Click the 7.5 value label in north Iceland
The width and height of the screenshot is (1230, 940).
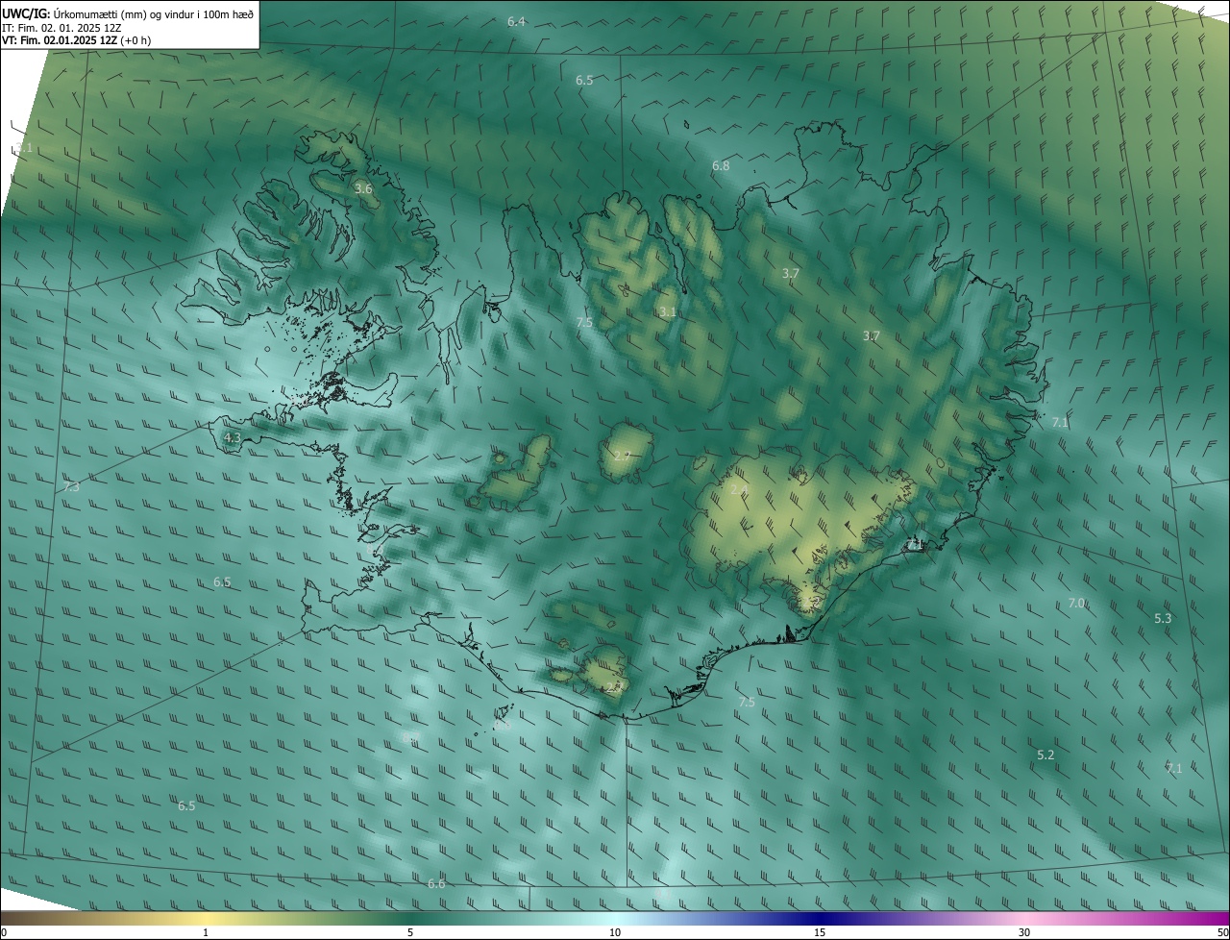(x=584, y=323)
